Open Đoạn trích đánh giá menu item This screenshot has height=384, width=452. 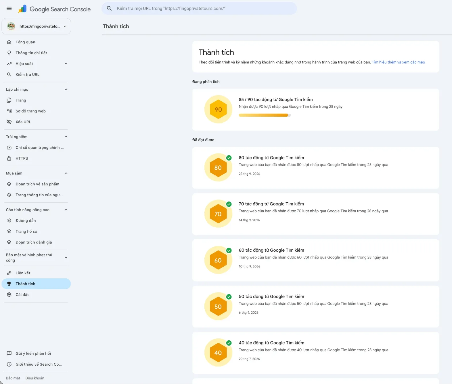click(36, 242)
